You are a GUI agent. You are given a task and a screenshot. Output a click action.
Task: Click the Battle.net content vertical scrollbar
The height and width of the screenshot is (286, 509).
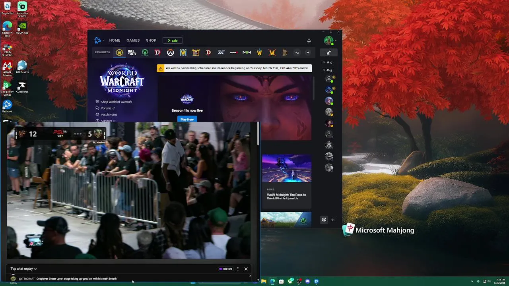(313, 88)
